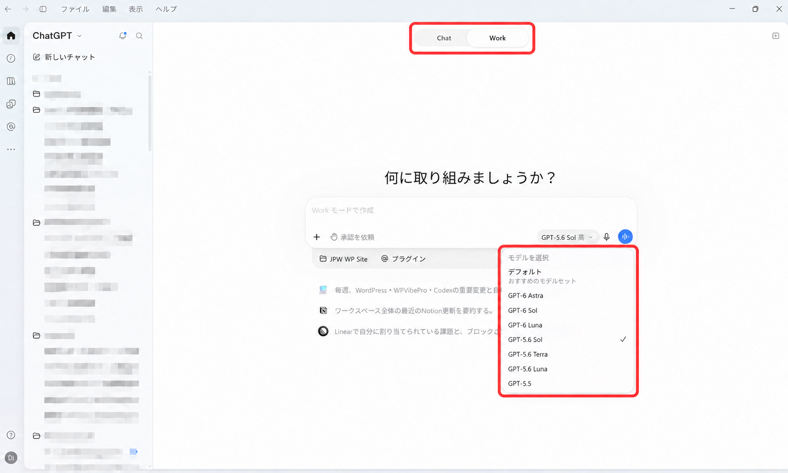The image size is (788, 473).
Task: Open the 表示 menu
Action: click(x=136, y=9)
